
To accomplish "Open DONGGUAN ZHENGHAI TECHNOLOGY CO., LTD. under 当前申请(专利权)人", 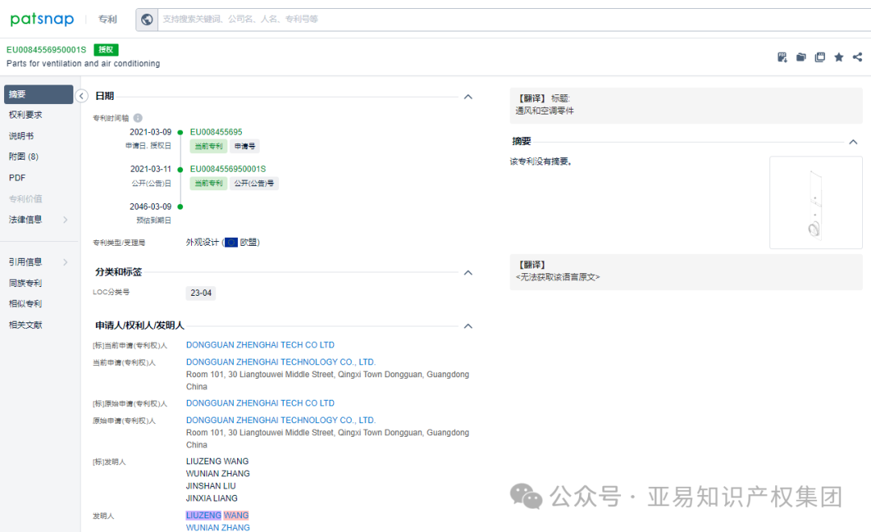I will tap(281, 362).
